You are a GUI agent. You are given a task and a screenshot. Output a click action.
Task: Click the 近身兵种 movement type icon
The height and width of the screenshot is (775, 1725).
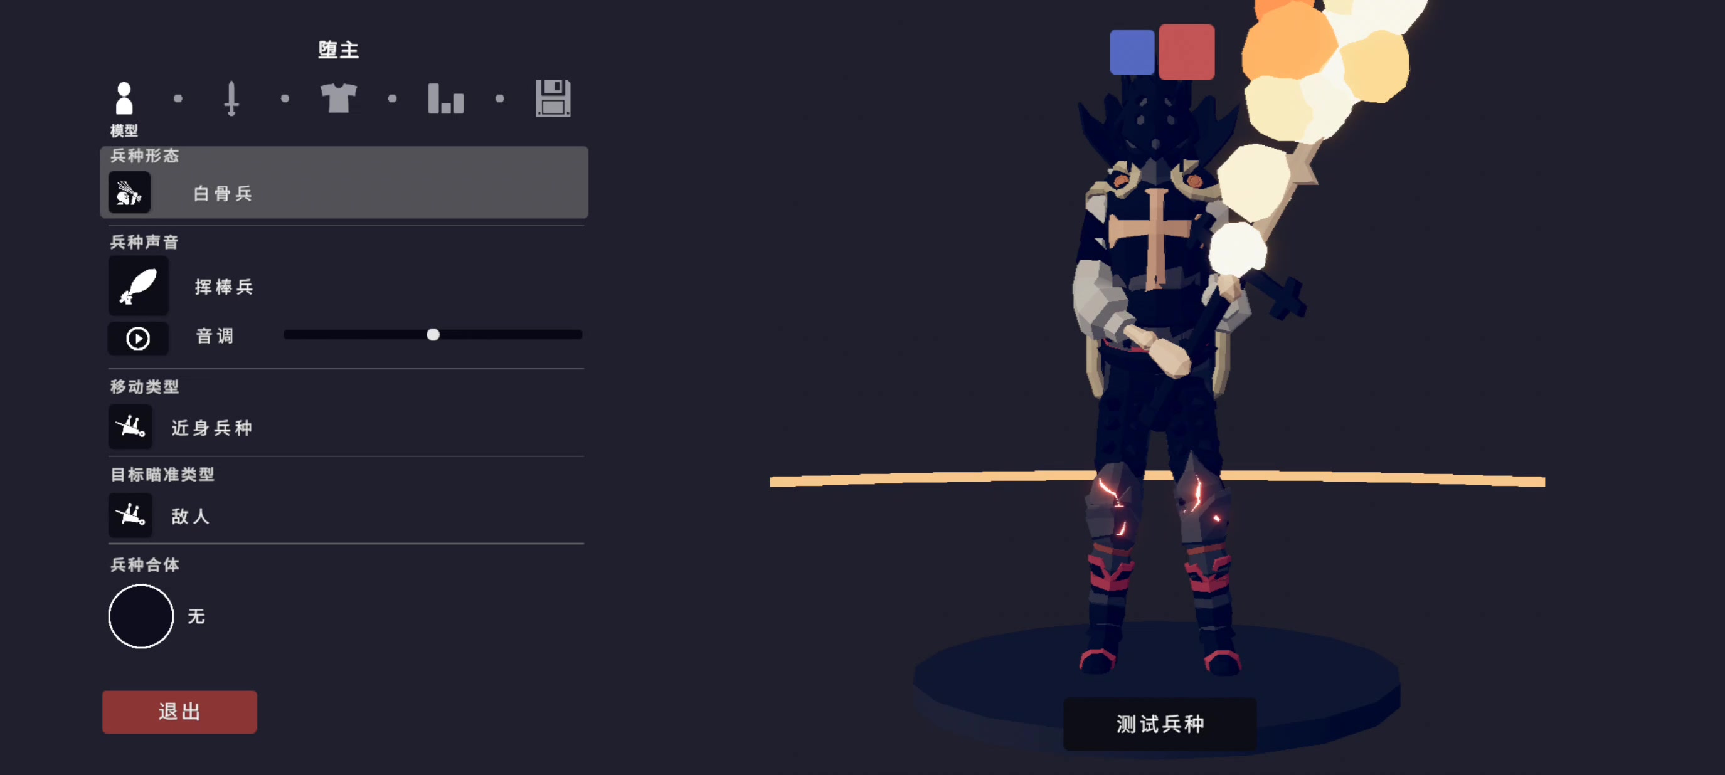tap(130, 426)
